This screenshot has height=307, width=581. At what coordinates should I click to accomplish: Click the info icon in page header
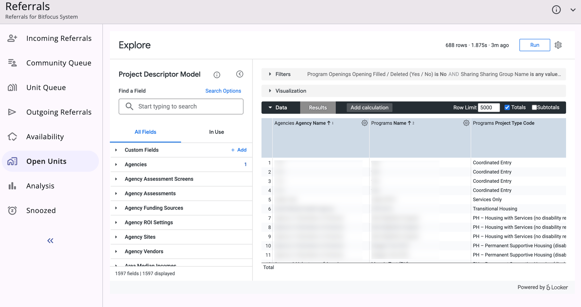coord(556,10)
